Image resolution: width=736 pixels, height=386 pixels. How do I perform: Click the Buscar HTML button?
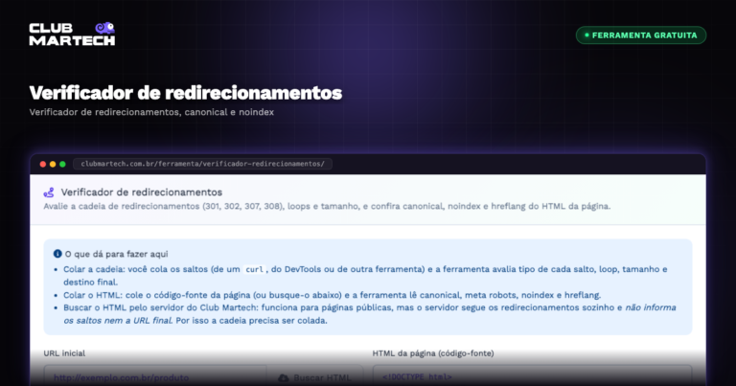click(x=314, y=377)
